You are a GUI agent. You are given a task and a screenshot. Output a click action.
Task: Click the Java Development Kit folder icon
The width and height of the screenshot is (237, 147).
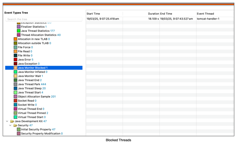[x=12, y=121]
